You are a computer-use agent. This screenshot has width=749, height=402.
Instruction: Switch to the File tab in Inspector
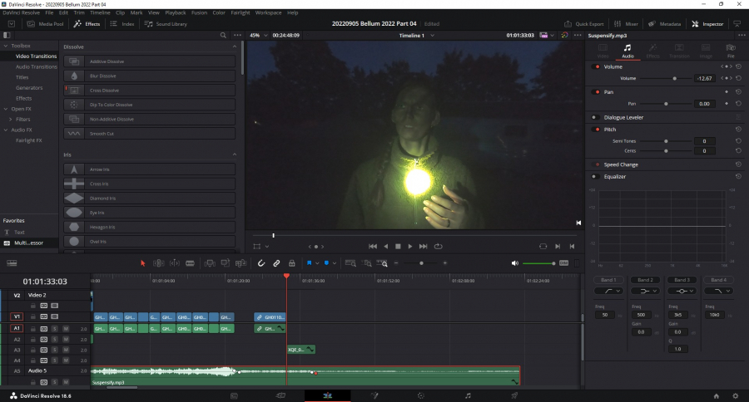pos(730,51)
